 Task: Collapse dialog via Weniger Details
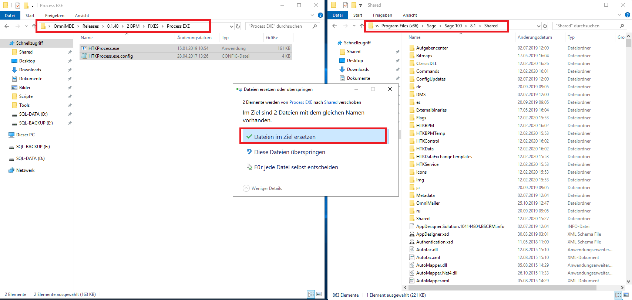click(x=262, y=188)
